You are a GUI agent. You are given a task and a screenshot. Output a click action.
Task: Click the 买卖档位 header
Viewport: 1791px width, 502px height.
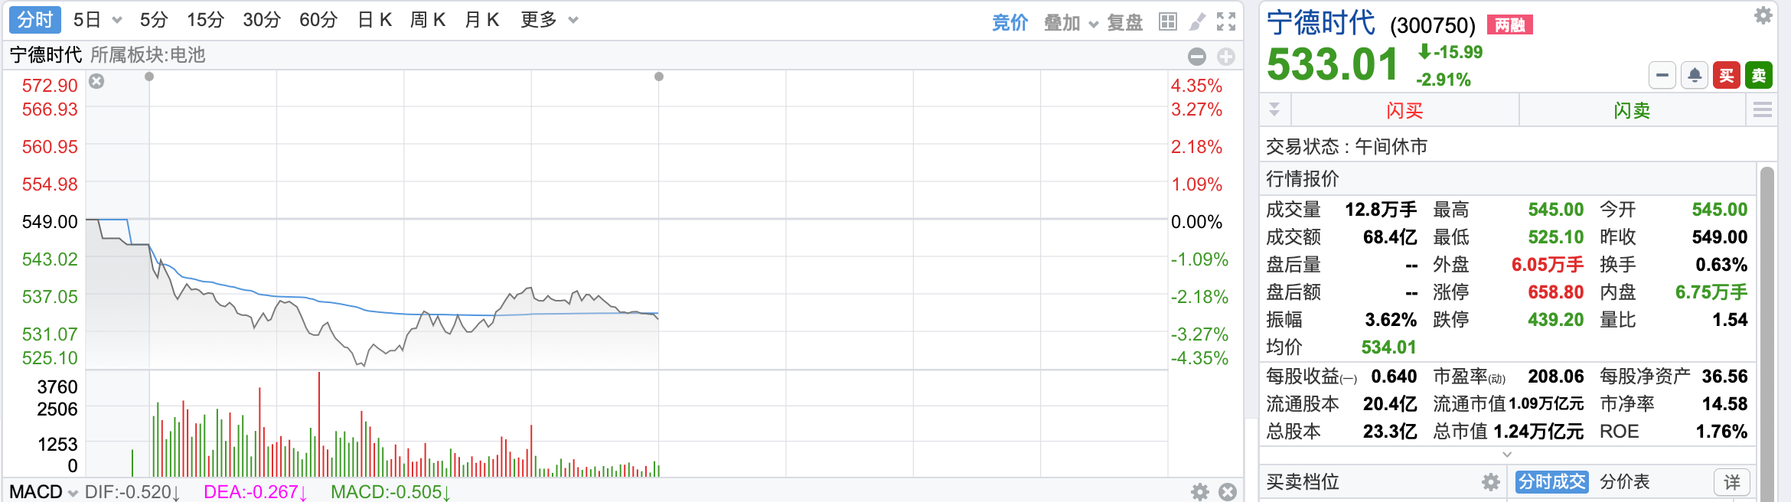click(x=1303, y=482)
